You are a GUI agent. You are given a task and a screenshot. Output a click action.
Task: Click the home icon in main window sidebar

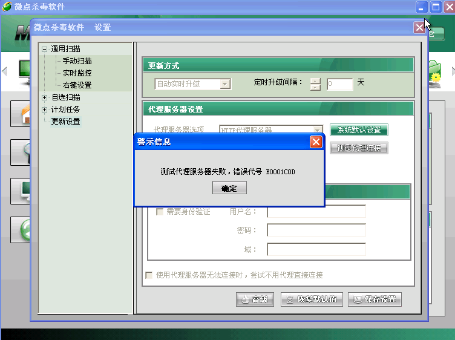(x=21, y=114)
